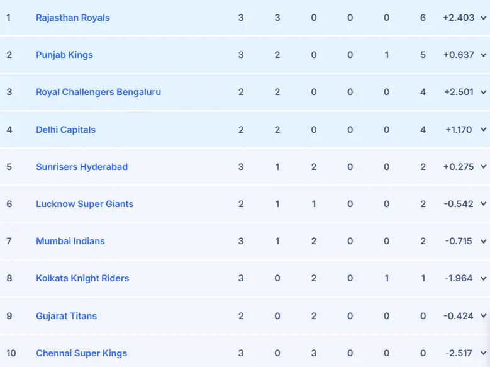Click the Royal Challengers Bengaluru link
This screenshot has width=490, height=367.
click(x=98, y=92)
